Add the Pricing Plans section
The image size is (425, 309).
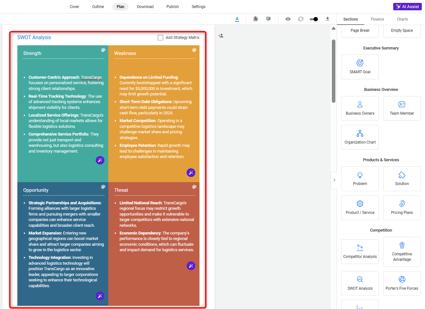402,207
